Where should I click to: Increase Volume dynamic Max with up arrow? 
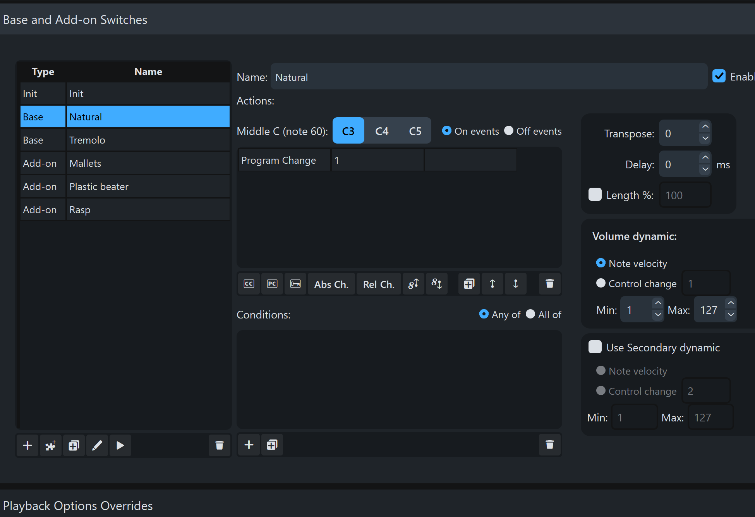pos(731,303)
